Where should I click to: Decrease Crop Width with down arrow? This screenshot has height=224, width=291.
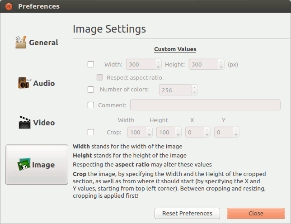coord(149,135)
